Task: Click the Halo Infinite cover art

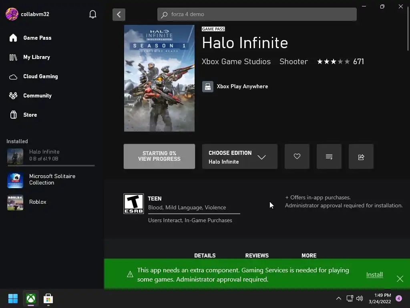Action: [159, 78]
